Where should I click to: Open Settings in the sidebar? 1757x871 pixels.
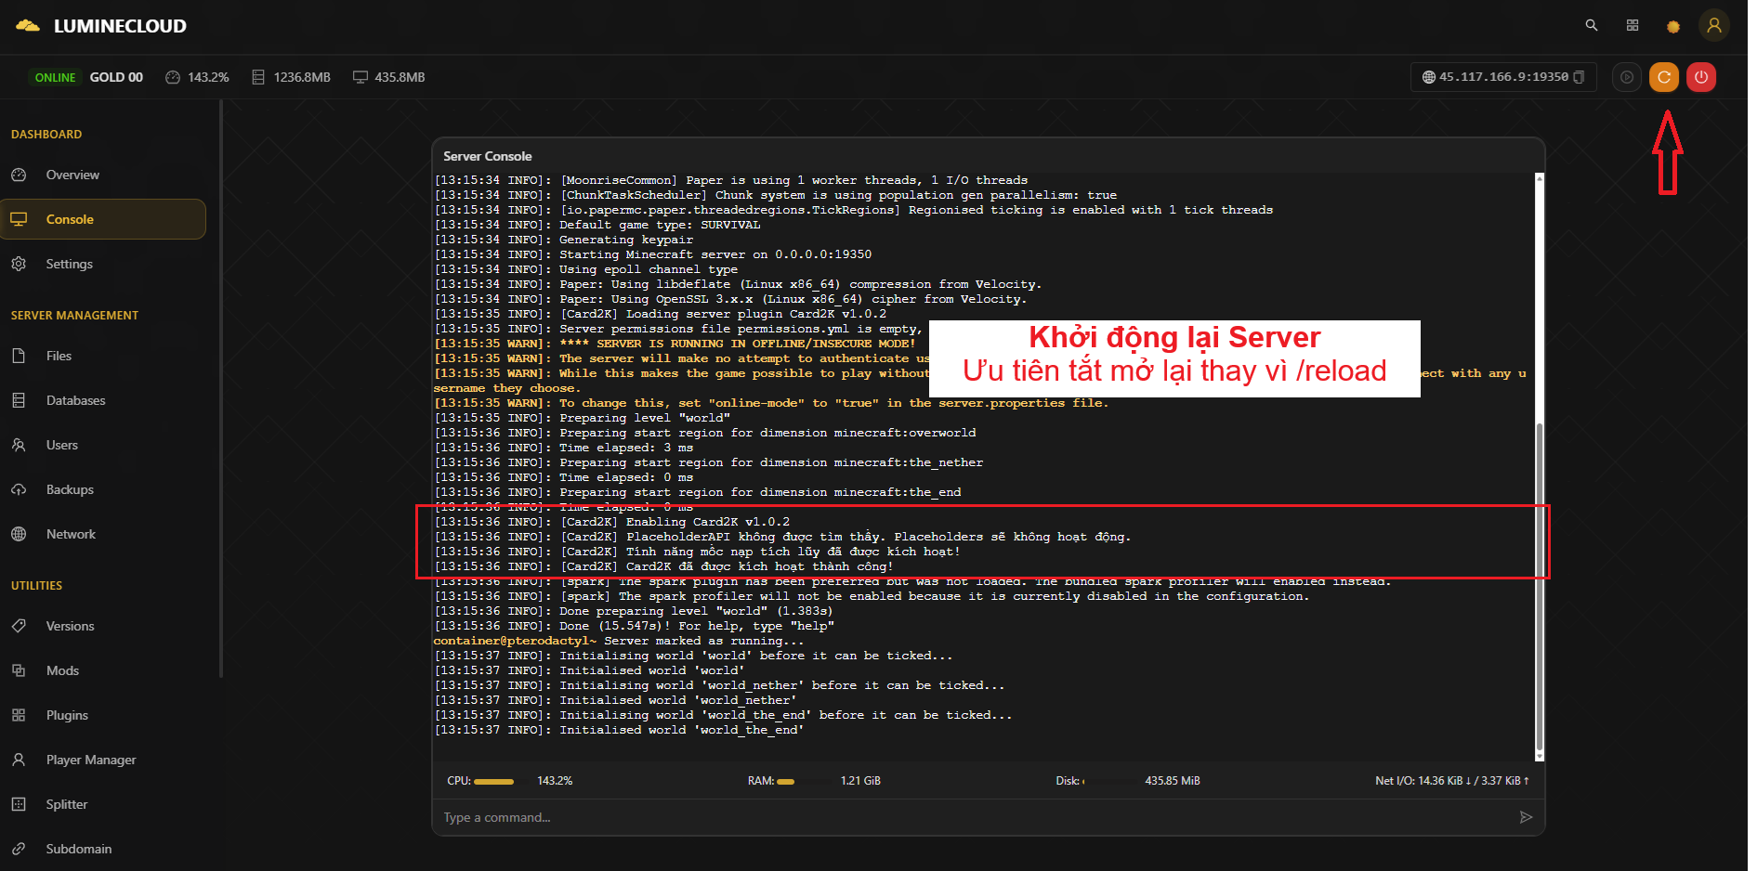(69, 264)
